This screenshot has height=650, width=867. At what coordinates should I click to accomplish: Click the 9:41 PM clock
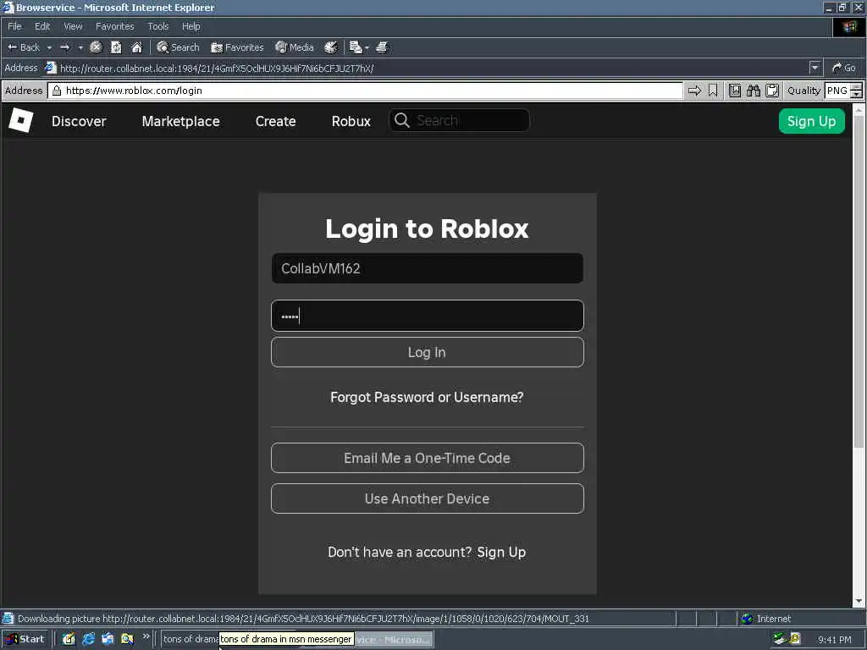[834, 640]
